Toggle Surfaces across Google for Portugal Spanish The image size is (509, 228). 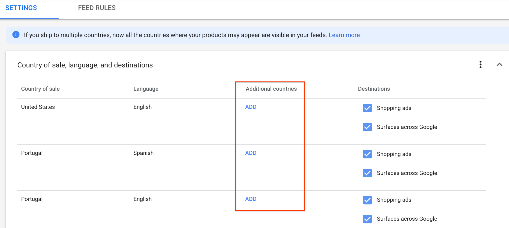367,173
